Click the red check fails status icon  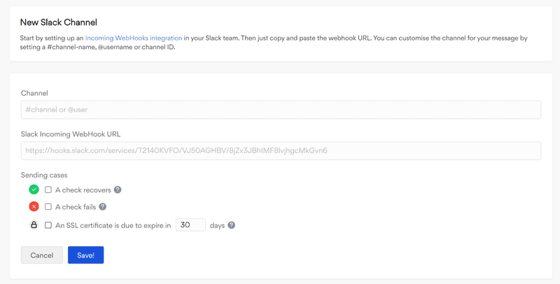34,206
